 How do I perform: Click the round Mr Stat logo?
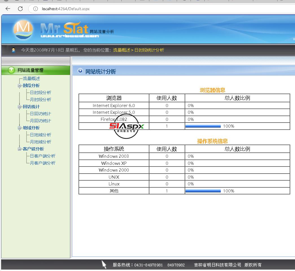tap(23, 29)
